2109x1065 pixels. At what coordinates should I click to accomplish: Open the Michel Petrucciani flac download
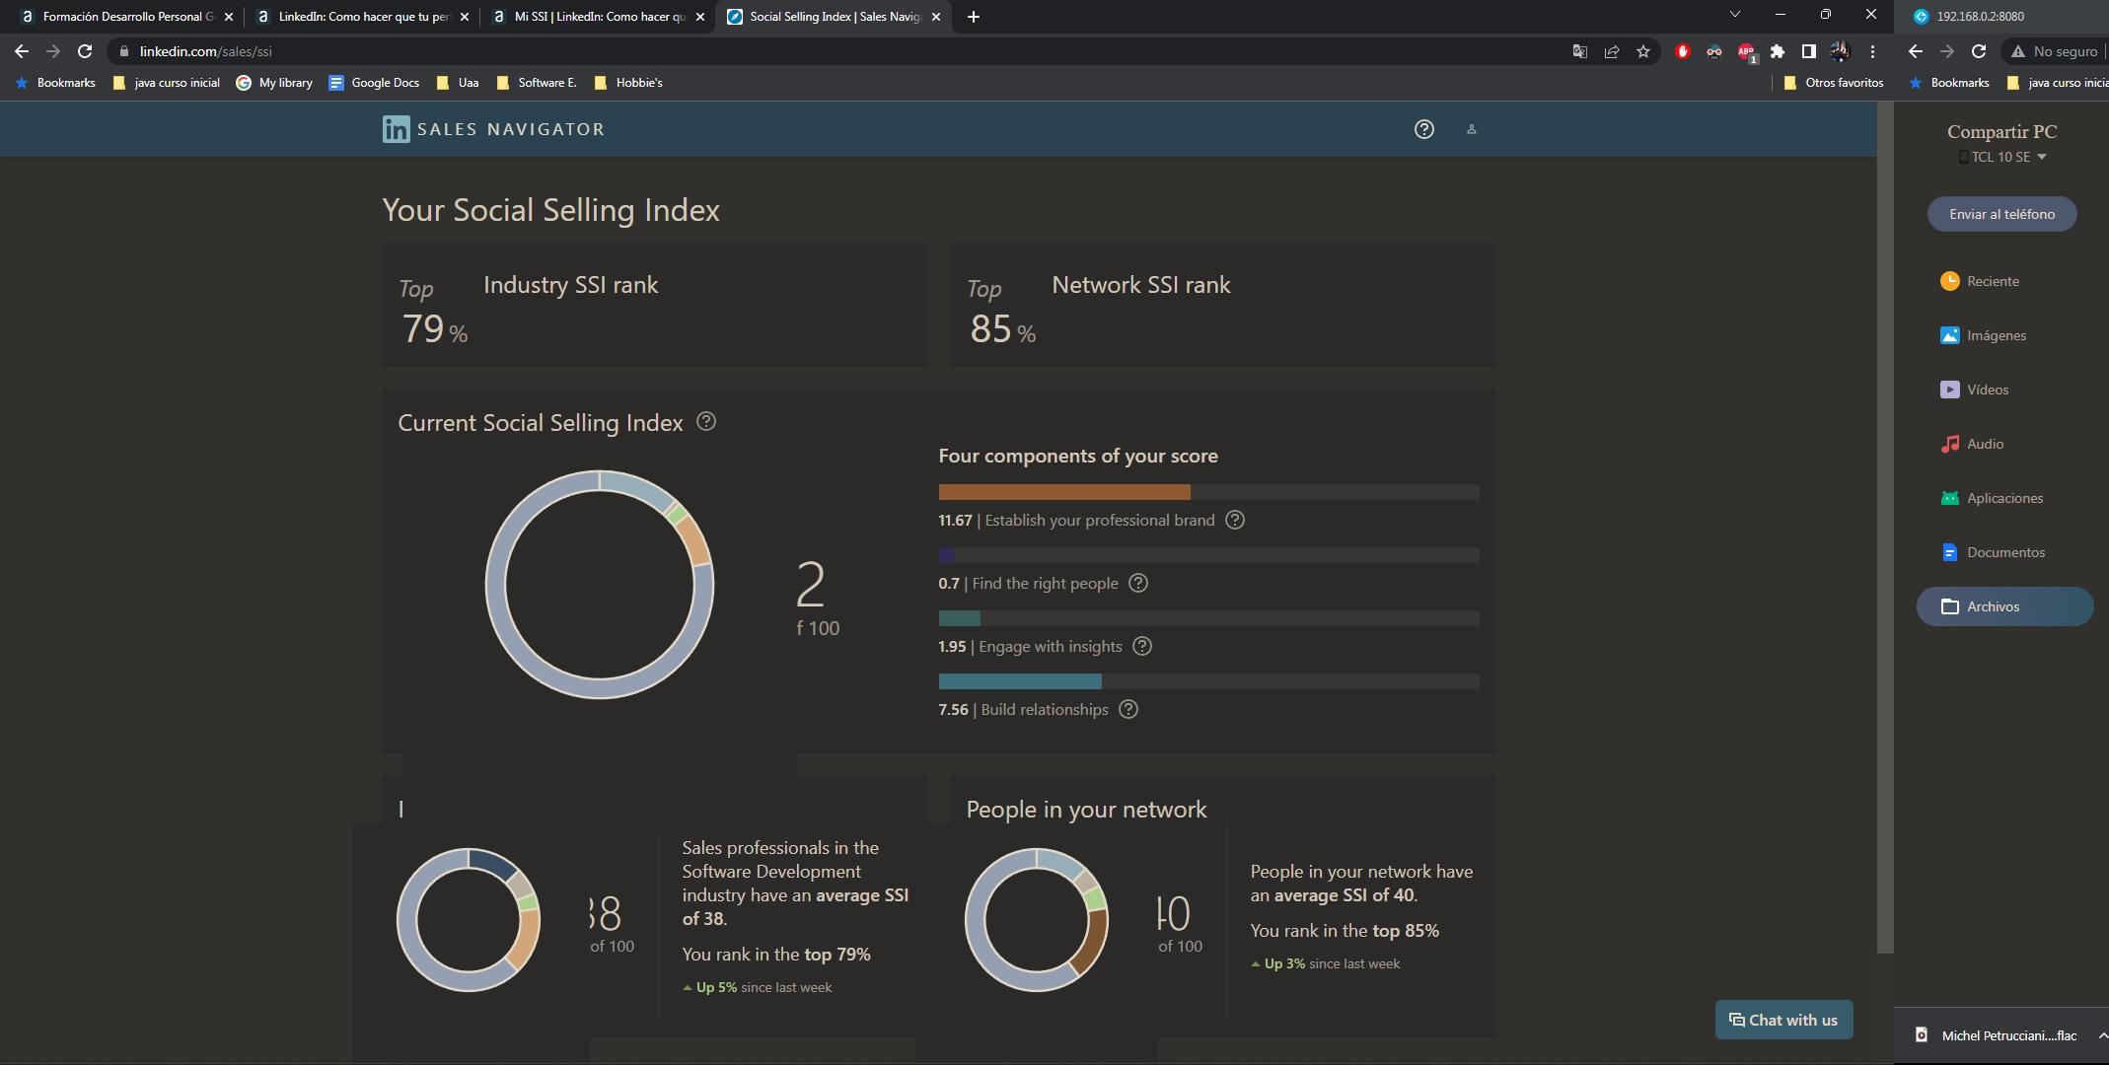[1998, 1035]
